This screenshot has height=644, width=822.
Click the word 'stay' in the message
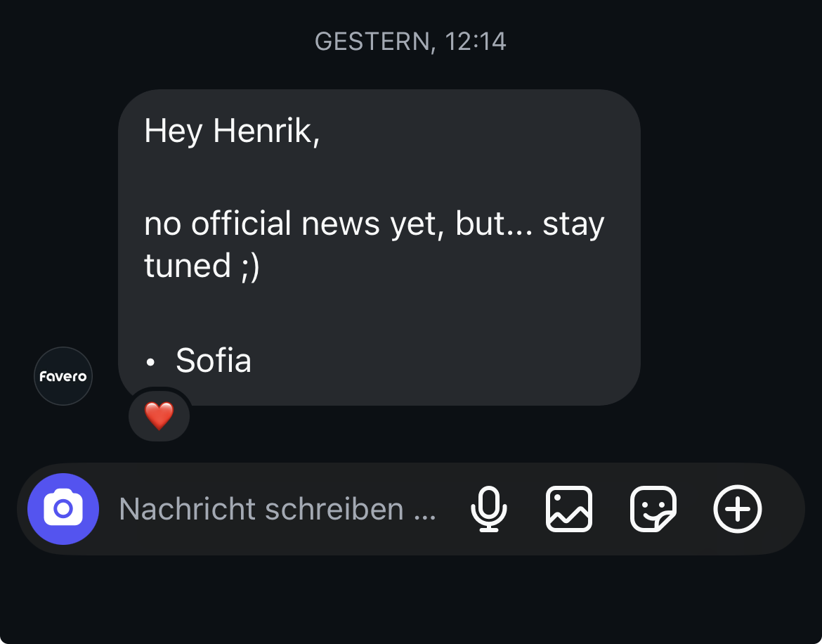pyautogui.click(x=573, y=224)
